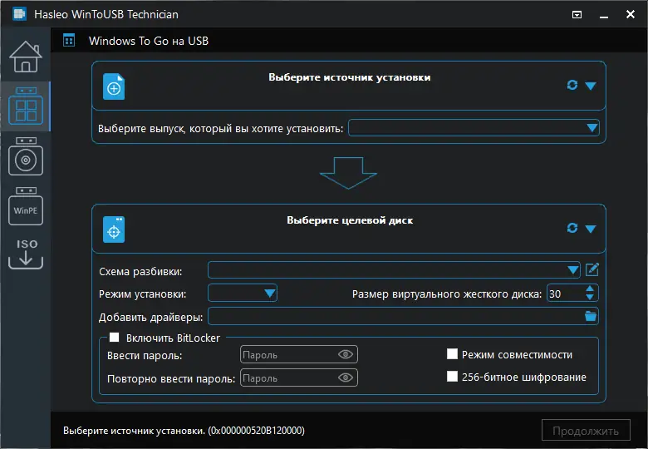Increase virtual hard disk size value
This screenshot has height=449, width=648.
coord(590,289)
